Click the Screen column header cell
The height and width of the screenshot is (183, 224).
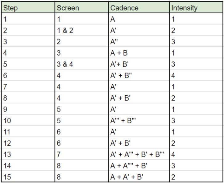[x=82, y=8]
